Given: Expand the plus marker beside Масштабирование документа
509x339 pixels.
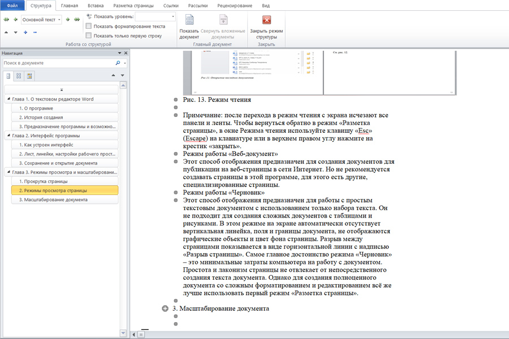Looking at the screenshot, I should [165, 308].
